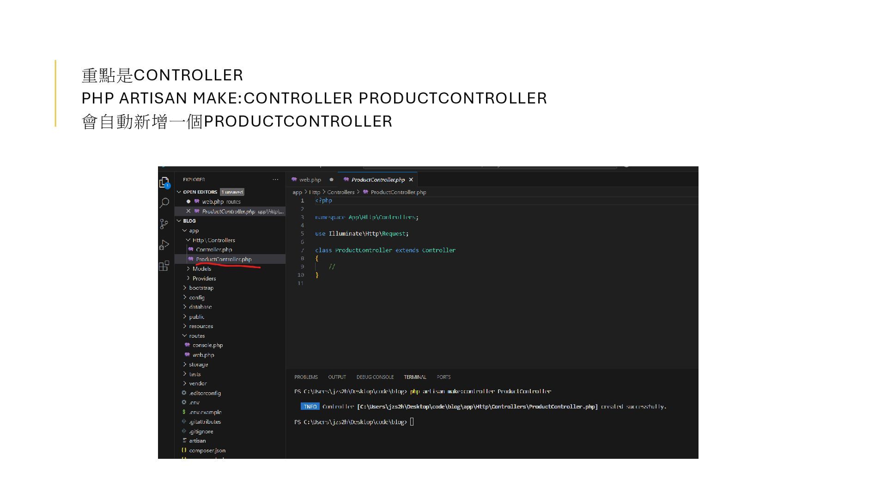Click the INFO badge in terminal output
887x499 pixels.
[310, 407]
